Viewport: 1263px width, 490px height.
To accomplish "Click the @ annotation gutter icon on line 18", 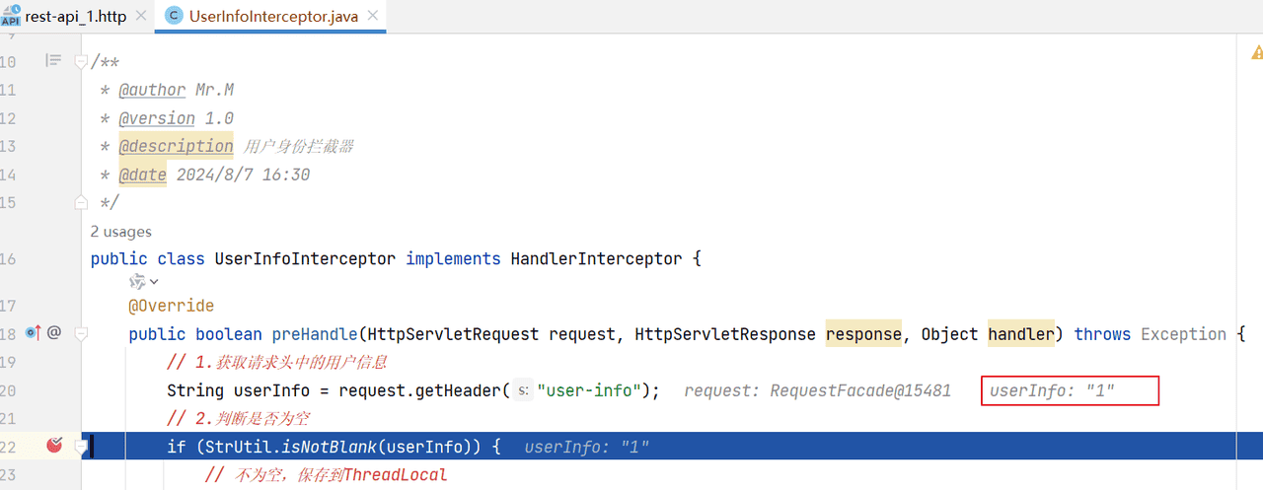I will click(x=54, y=333).
